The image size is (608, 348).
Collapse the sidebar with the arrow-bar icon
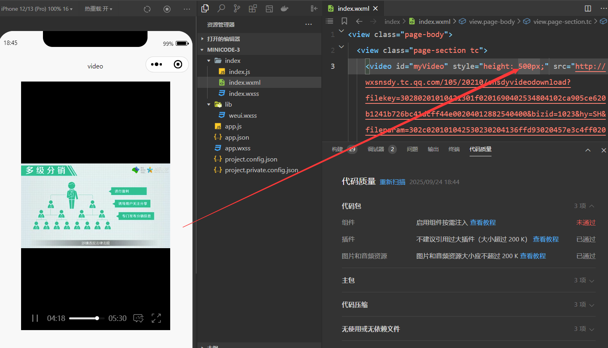coord(314,8)
